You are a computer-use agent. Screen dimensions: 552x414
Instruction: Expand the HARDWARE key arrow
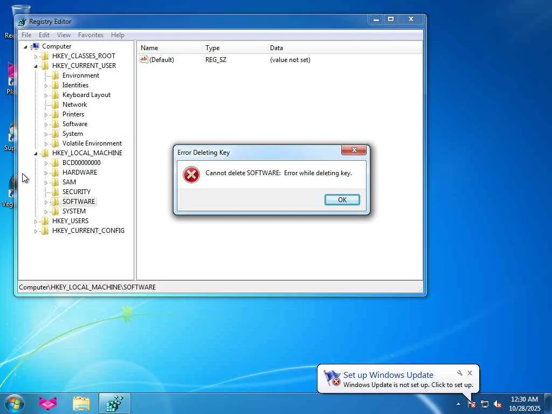[46, 173]
